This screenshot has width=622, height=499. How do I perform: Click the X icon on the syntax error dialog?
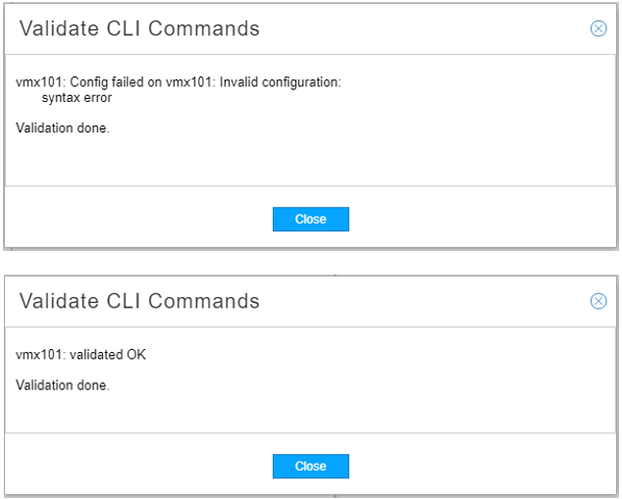point(598,28)
